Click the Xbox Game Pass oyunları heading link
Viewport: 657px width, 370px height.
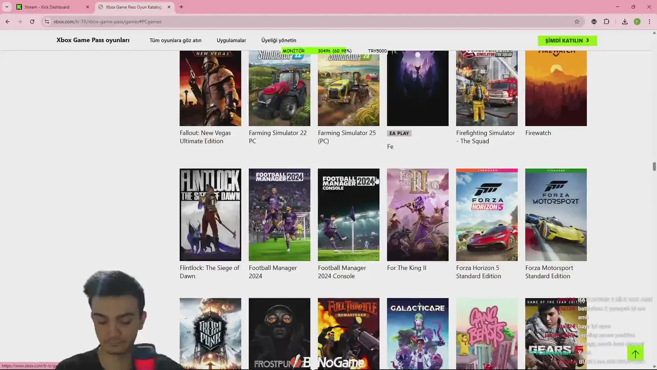(x=93, y=40)
